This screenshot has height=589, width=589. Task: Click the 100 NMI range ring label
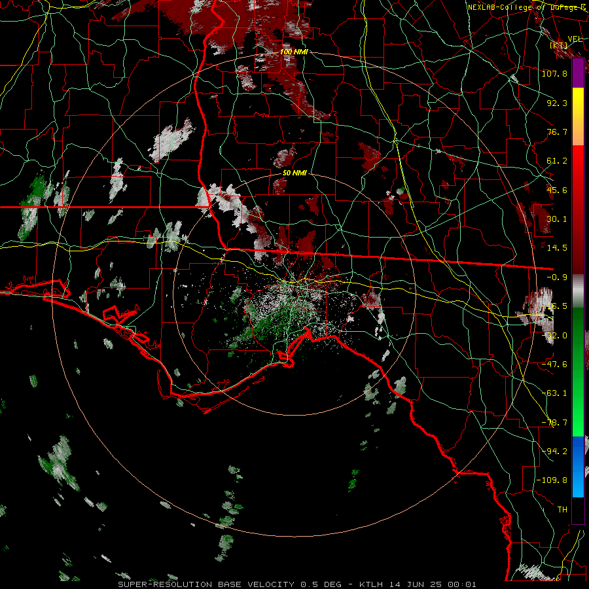(294, 52)
